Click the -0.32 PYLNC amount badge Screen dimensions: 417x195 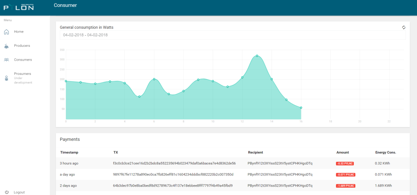(x=345, y=164)
